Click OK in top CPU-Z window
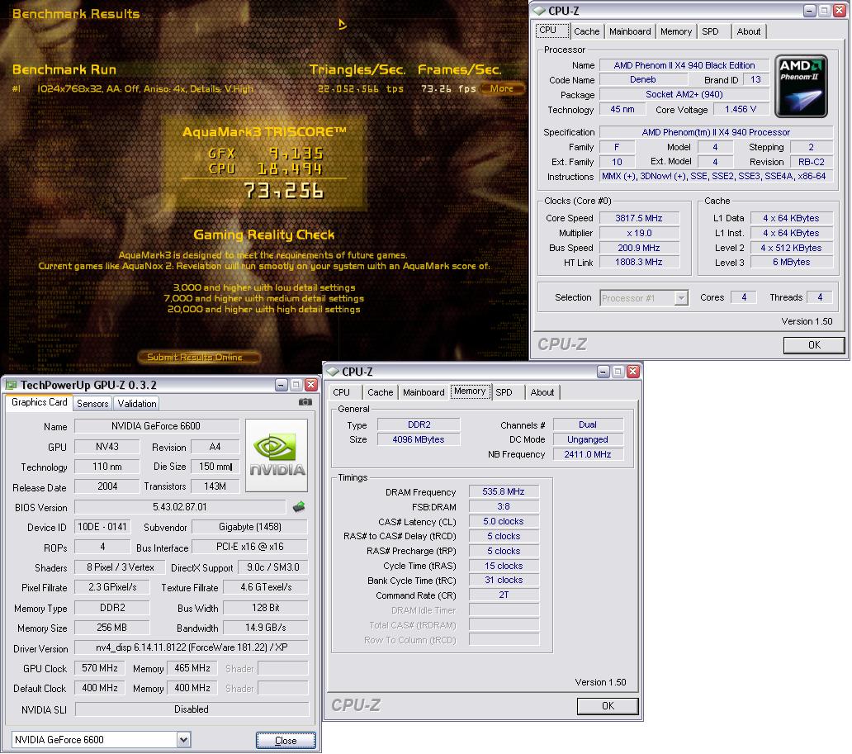This screenshot has width=852, height=754. [x=814, y=345]
